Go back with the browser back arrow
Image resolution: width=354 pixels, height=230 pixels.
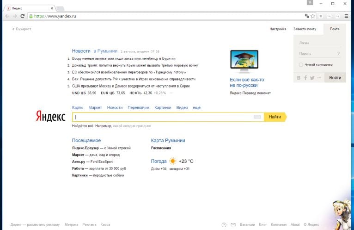7,16
